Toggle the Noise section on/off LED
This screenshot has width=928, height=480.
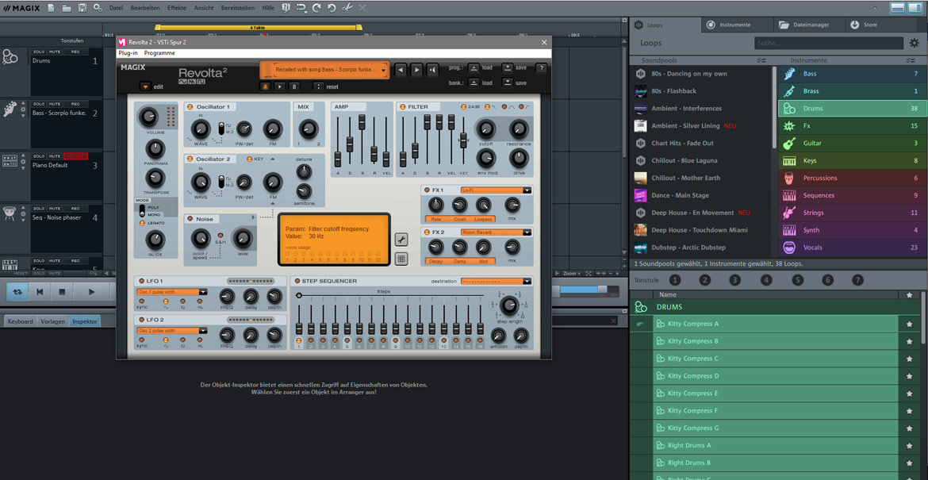[190, 219]
